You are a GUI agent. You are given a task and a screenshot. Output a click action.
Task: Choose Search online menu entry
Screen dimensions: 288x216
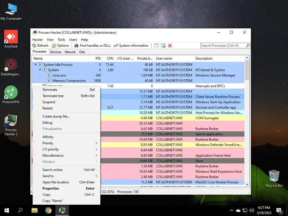point(66,170)
